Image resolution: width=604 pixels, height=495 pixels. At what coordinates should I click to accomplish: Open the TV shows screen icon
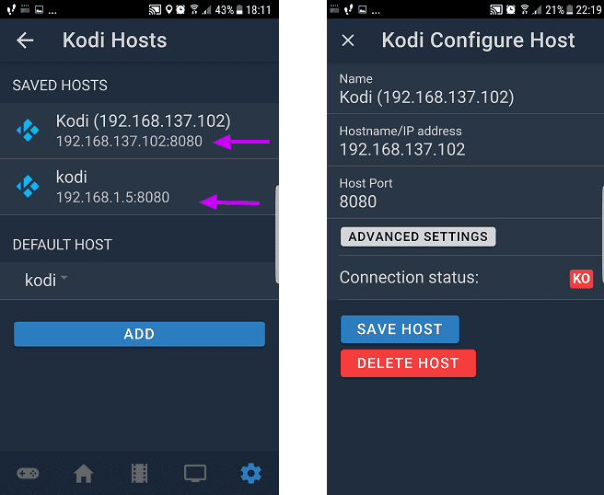[x=195, y=473]
